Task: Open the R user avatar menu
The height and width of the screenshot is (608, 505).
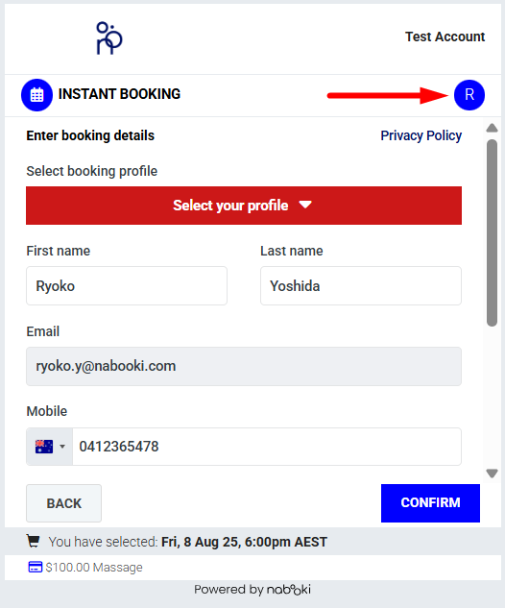Action: click(469, 95)
